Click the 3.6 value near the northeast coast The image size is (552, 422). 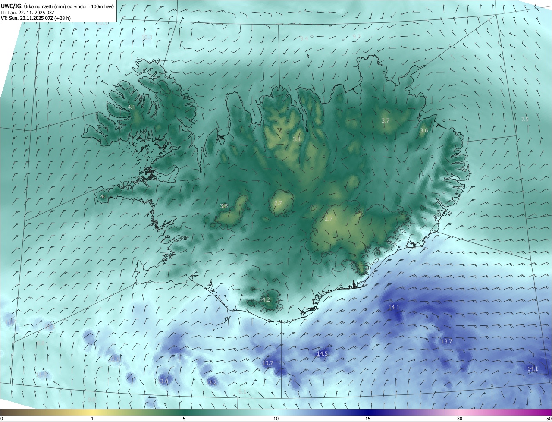(x=424, y=130)
